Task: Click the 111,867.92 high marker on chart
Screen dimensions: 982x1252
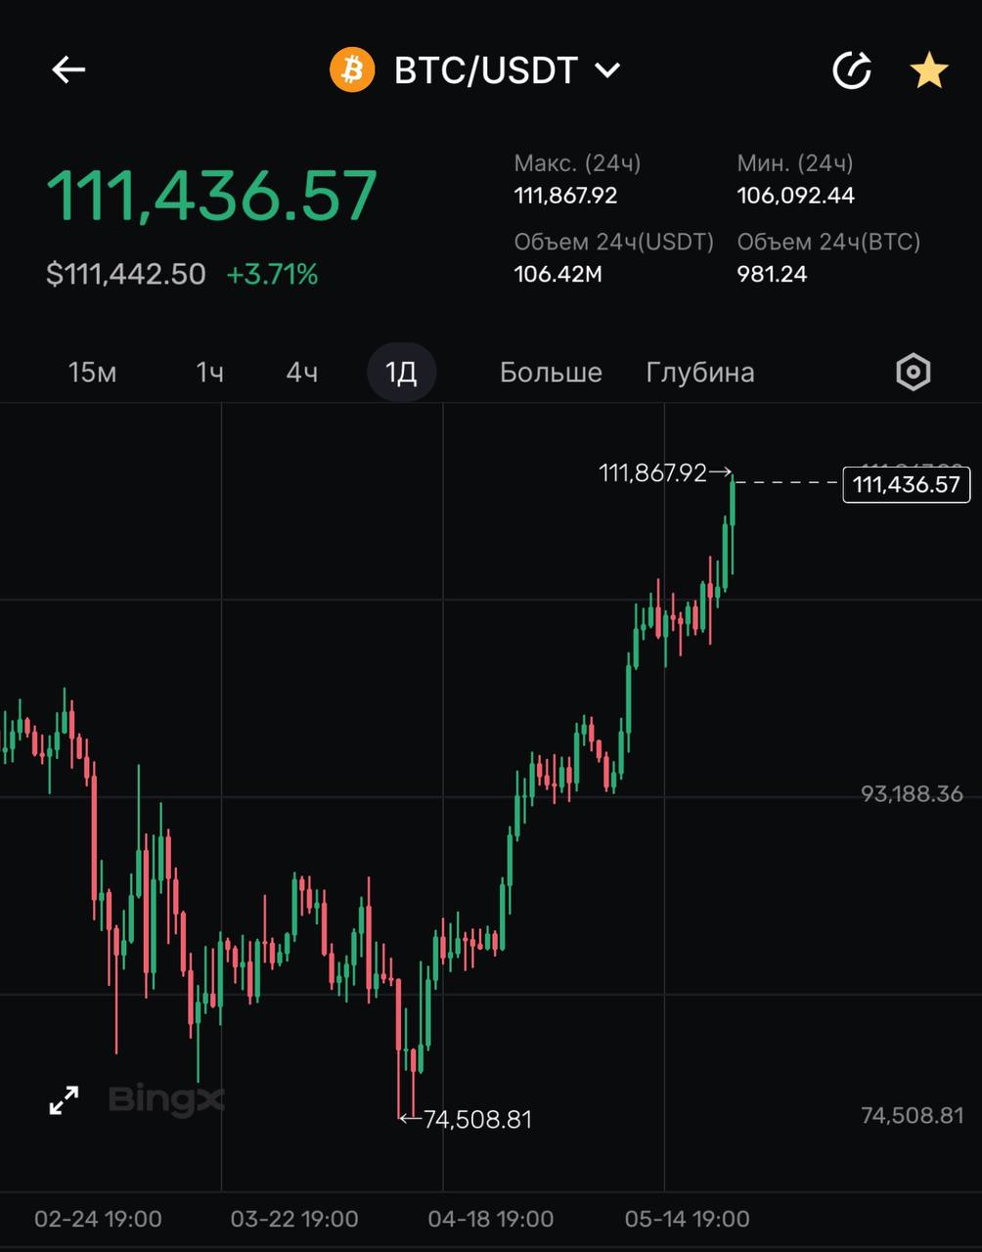Action: click(x=652, y=473)
